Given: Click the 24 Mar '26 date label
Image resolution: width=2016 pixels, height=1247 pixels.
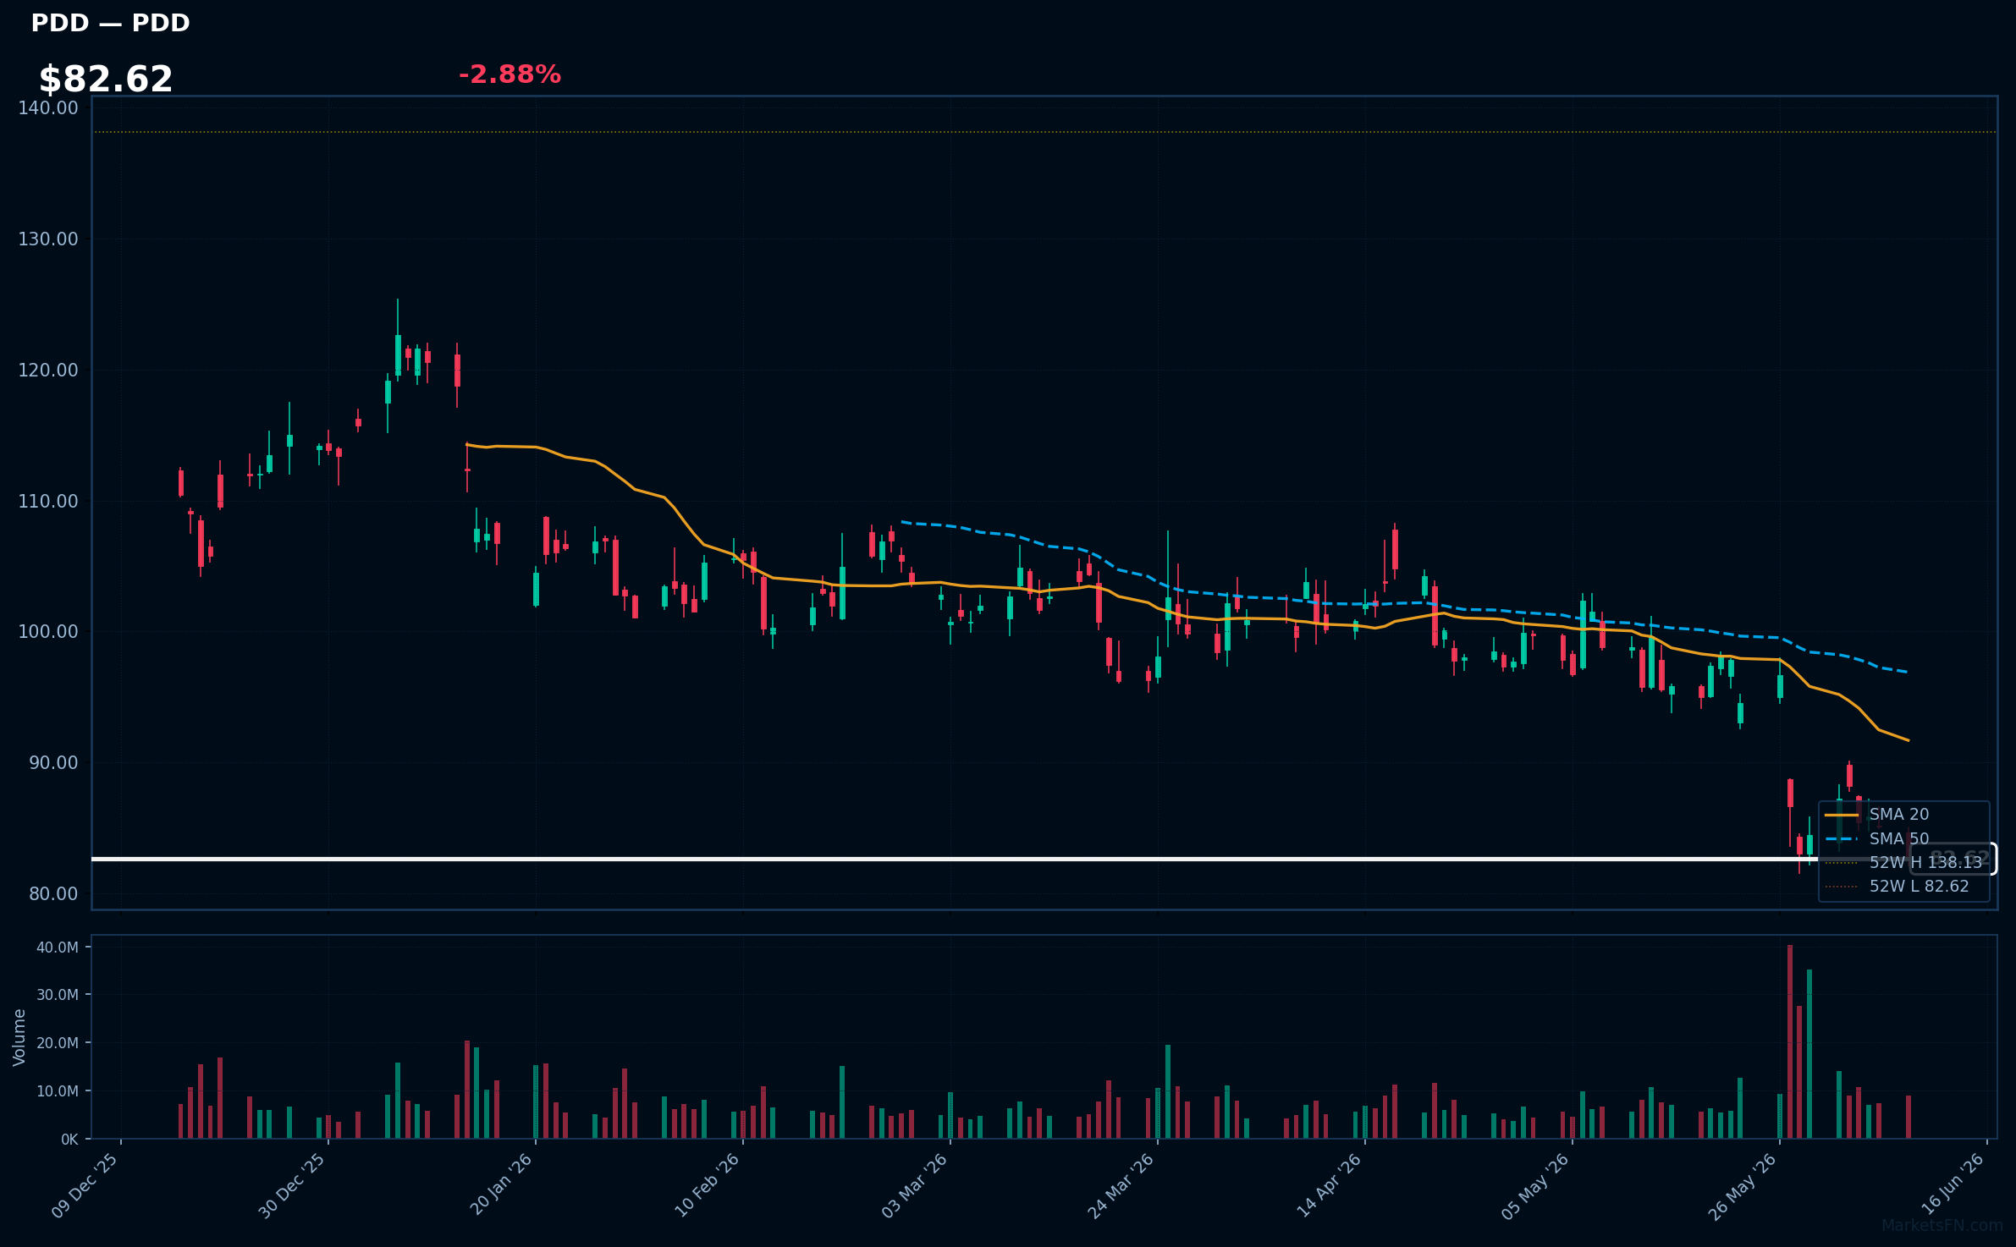Looking at the screenshot, I should [1121, 1186].
